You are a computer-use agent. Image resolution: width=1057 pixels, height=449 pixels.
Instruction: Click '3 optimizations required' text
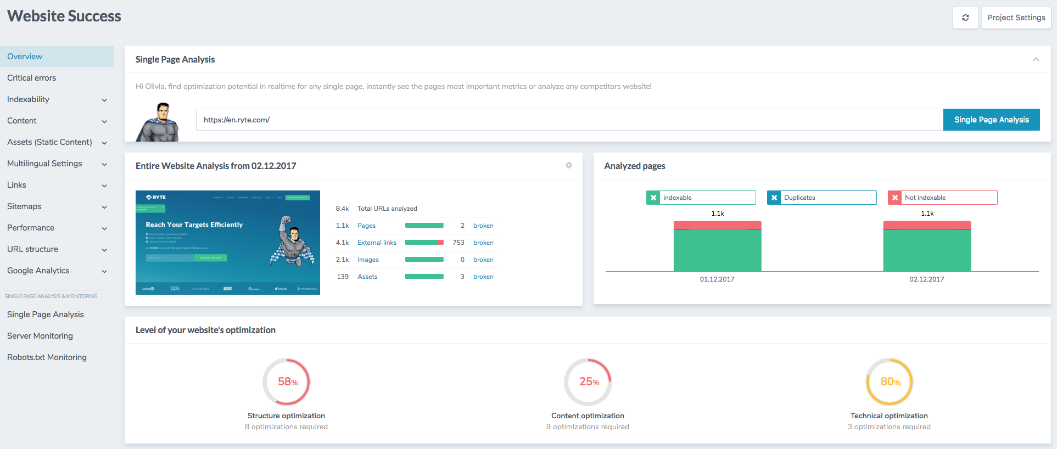(889, 426)
